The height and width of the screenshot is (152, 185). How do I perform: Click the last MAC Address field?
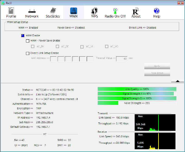tap(90, 59)
